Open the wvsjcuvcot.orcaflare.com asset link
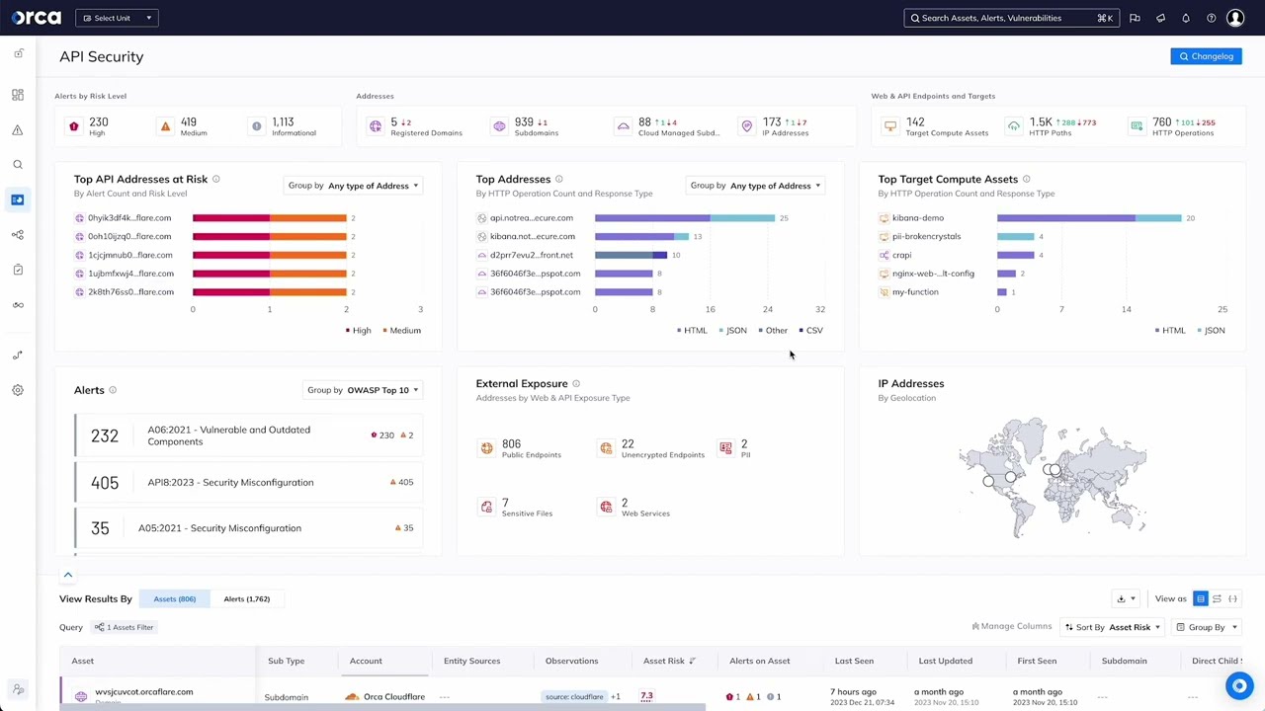Screen dimensions: 1265x711 tap(143, 692)
